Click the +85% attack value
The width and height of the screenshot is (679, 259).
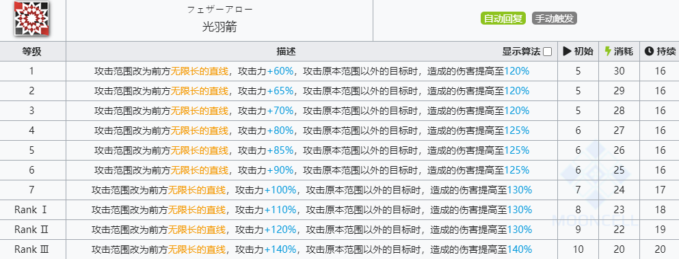[x=280, y=150]
